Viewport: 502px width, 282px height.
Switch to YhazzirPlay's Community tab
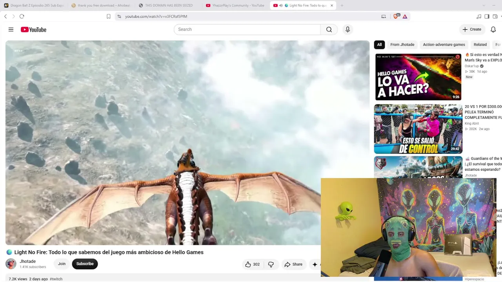coord(235,5)
